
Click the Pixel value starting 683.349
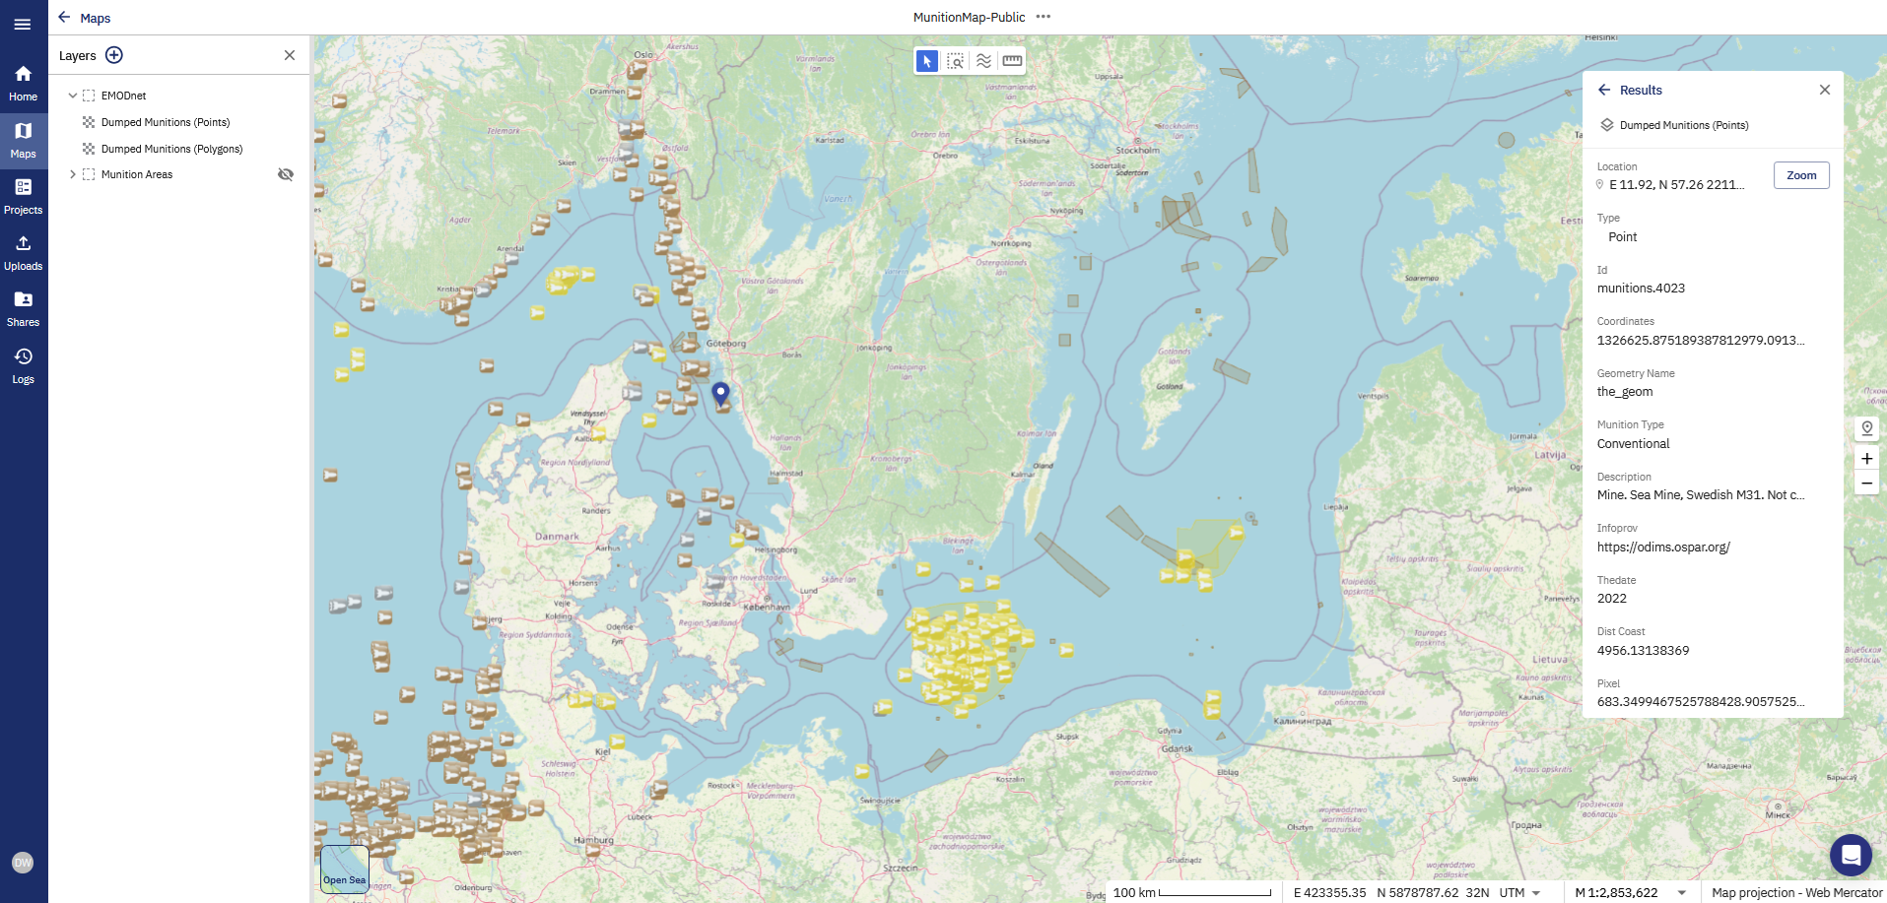(x=1701, y=702)
